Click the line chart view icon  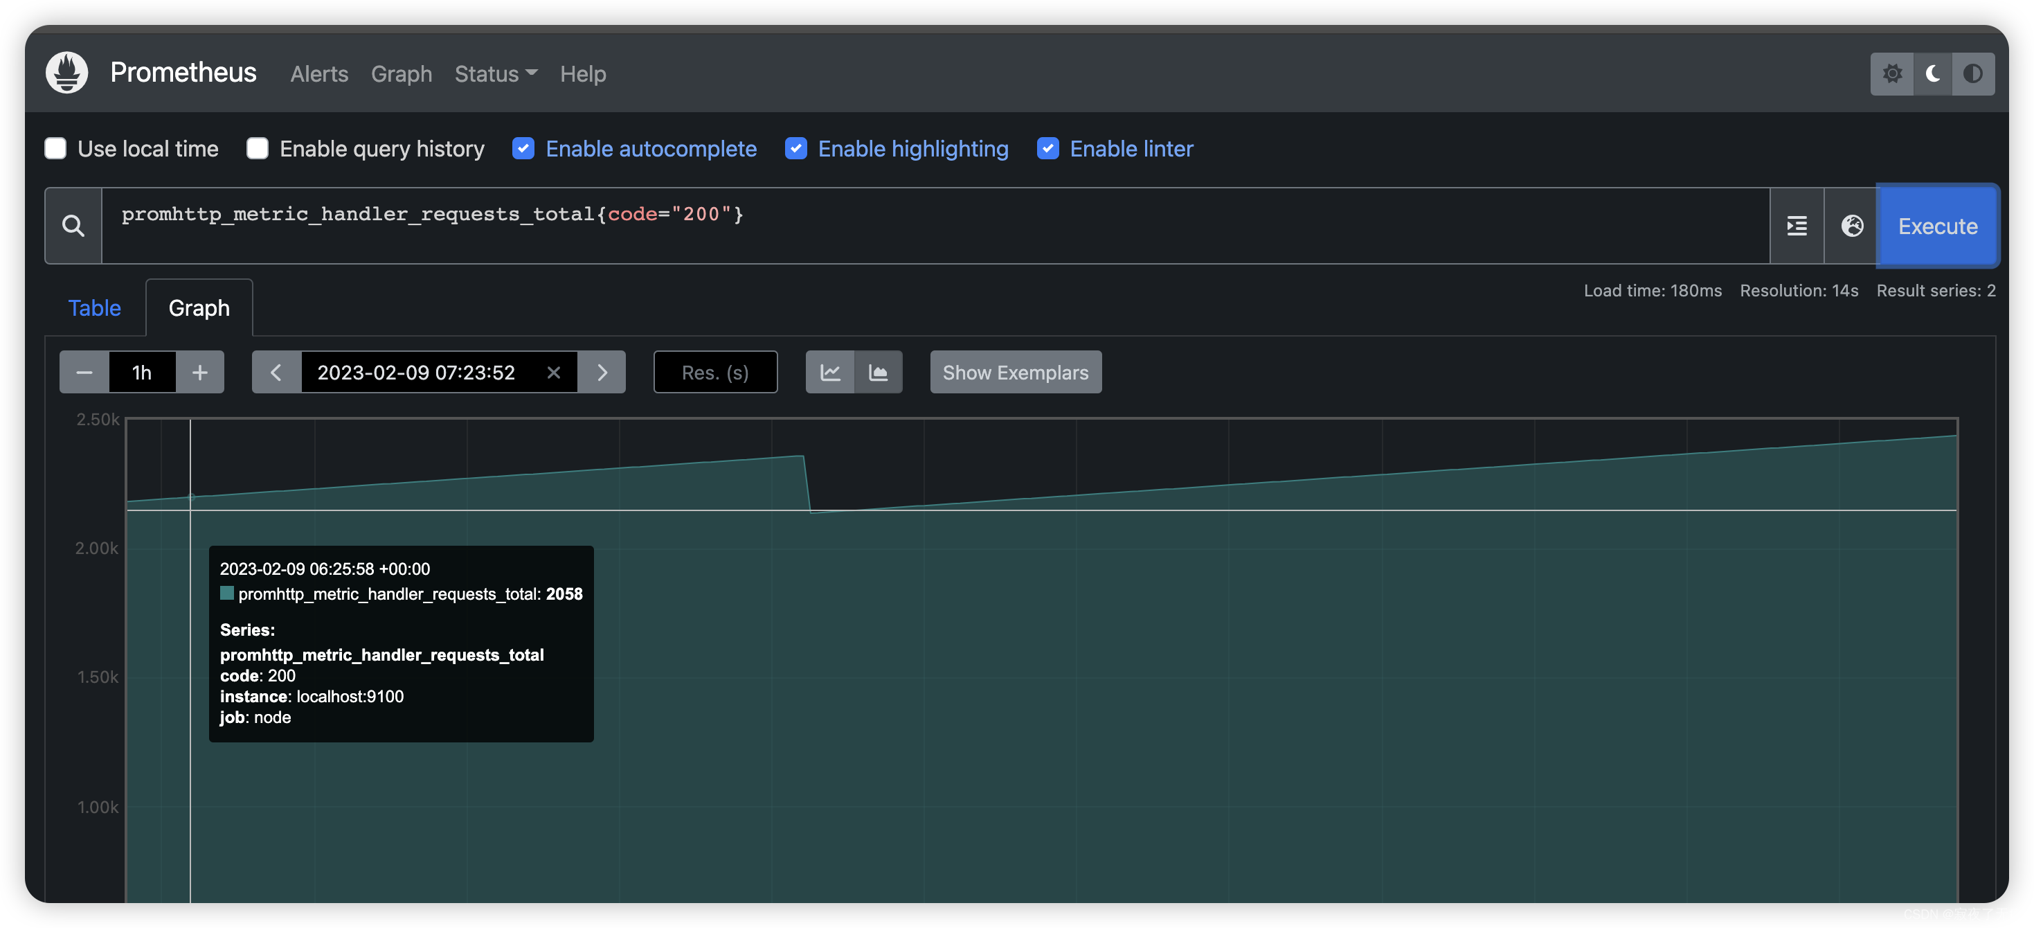pos(829,373)
